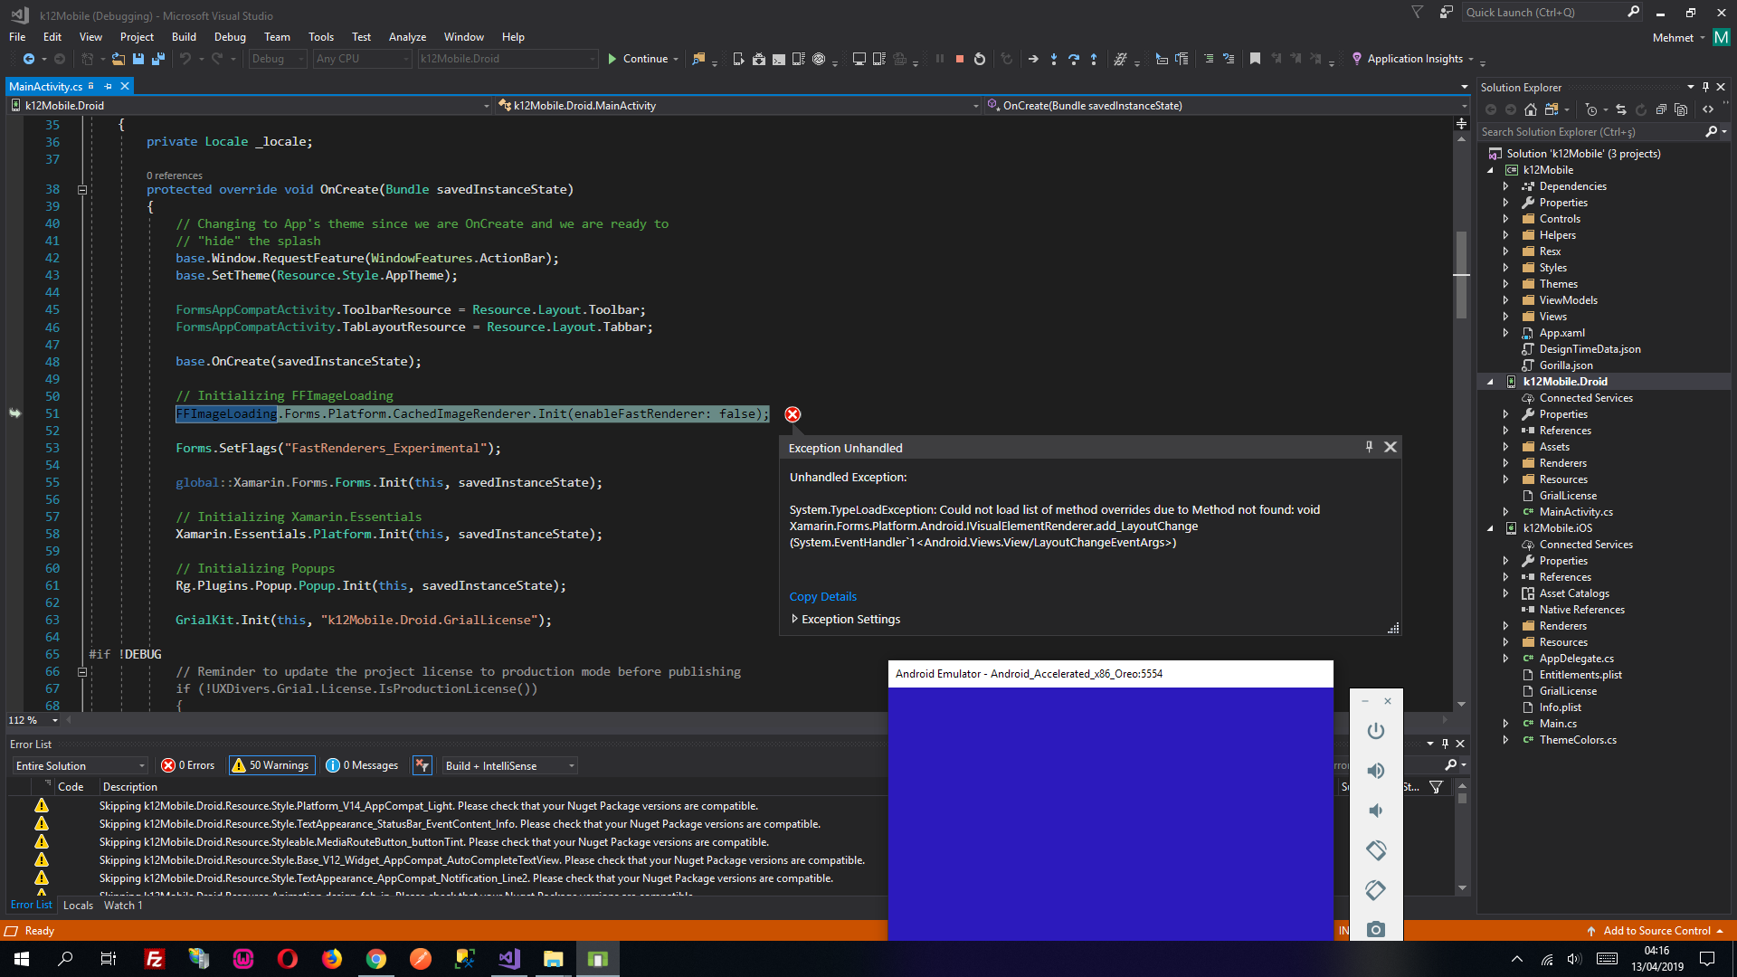Open Google Chrome from the taskbar
1737x977 pixels.
click(x=376, y=959)
